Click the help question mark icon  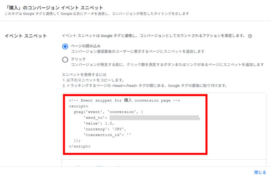pyautogui.click(x=250, y=36)
